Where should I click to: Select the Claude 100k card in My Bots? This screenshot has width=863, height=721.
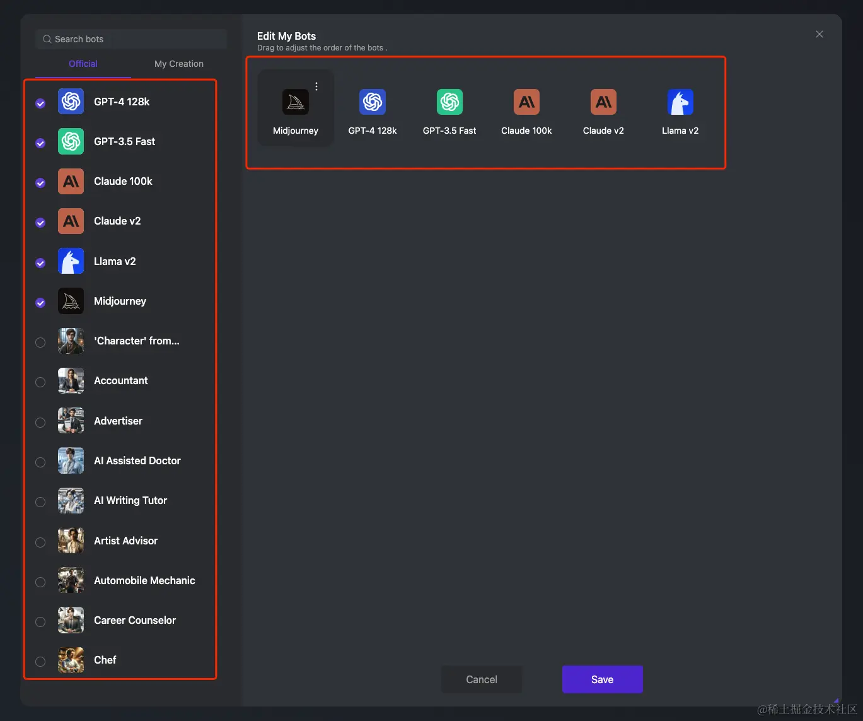pyautogui.click(x=526, y=108)
